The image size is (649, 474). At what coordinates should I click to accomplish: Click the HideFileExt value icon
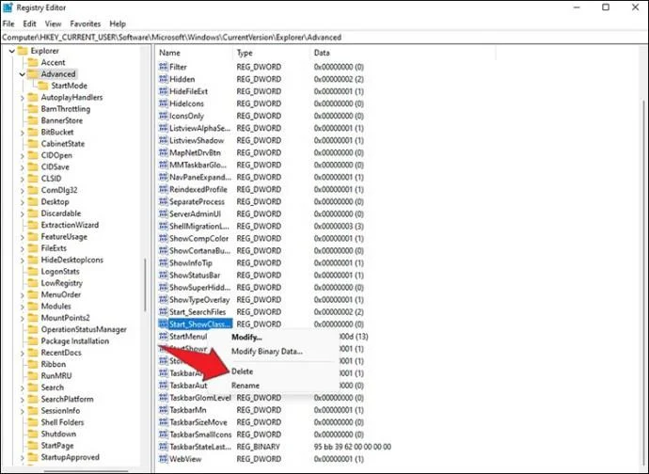pos(163,91)
